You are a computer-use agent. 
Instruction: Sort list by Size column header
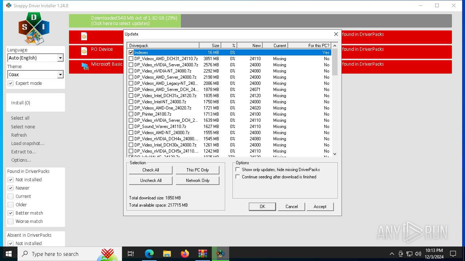coord(210,45)
